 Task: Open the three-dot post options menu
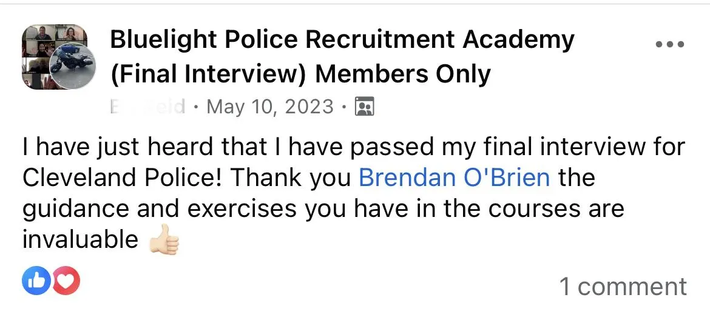670,44
